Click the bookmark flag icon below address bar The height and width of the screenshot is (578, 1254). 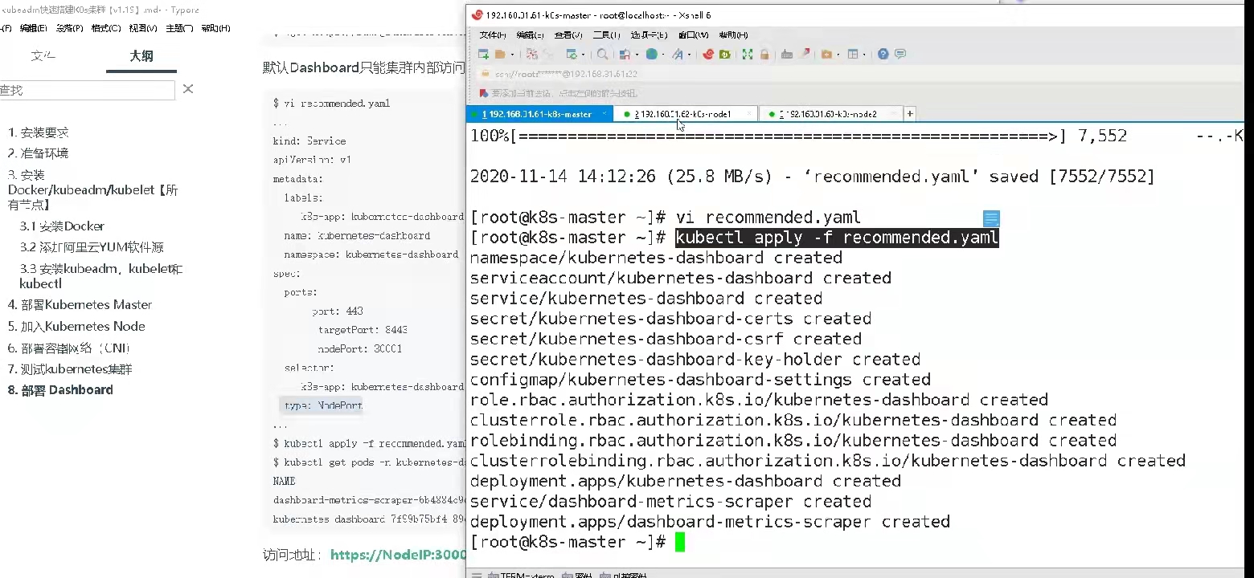pyautogui.click(x=484, y=93)
